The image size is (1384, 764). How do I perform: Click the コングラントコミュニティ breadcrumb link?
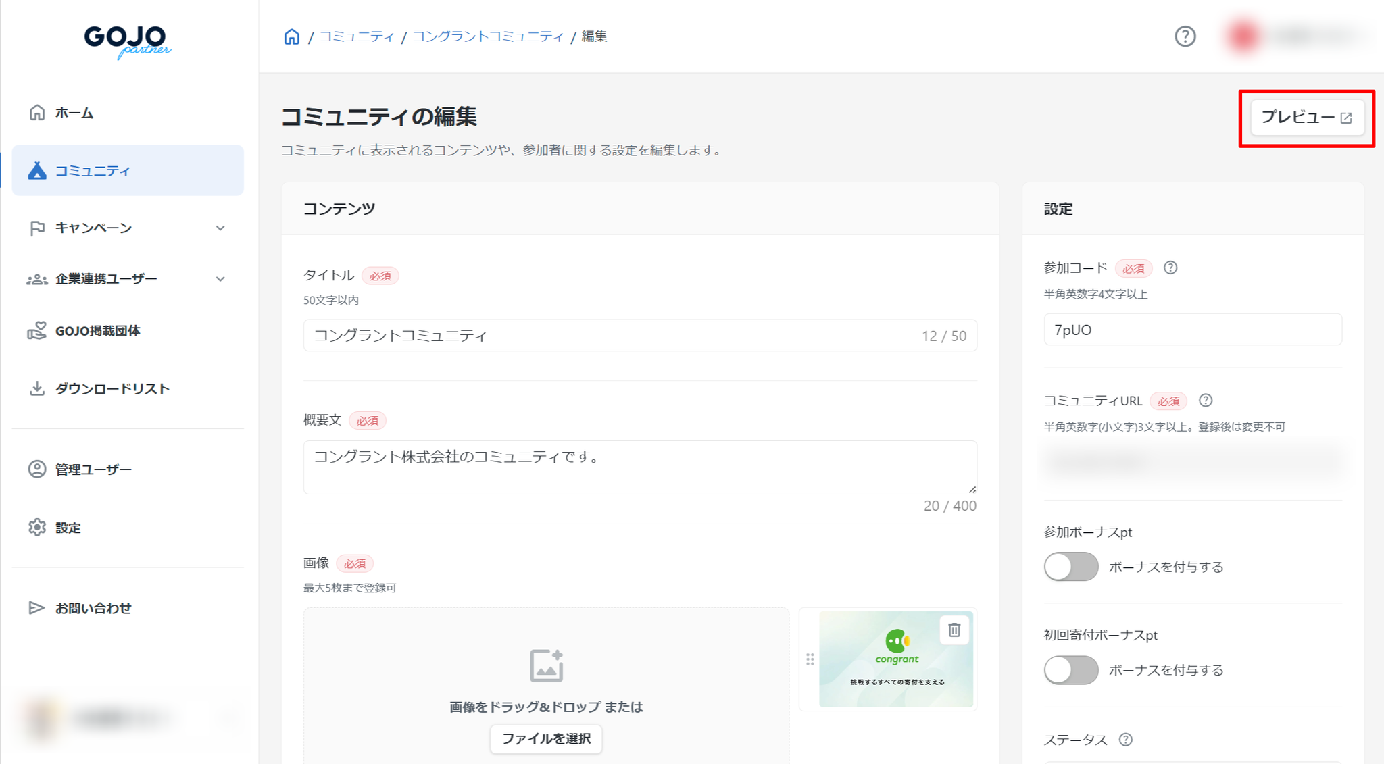pos(487,36)
